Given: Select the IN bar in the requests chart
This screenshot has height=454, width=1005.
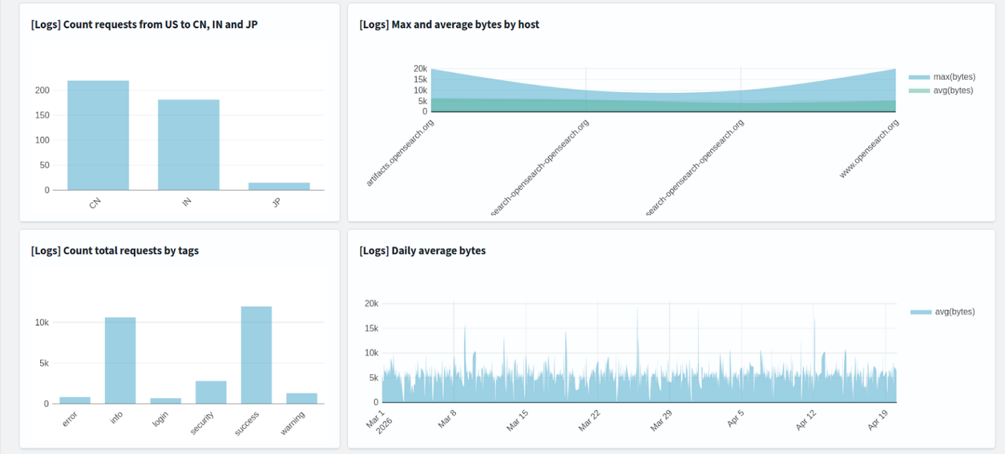Looking at the screenshot, I should pyautogui.click(x=188, y=145).
